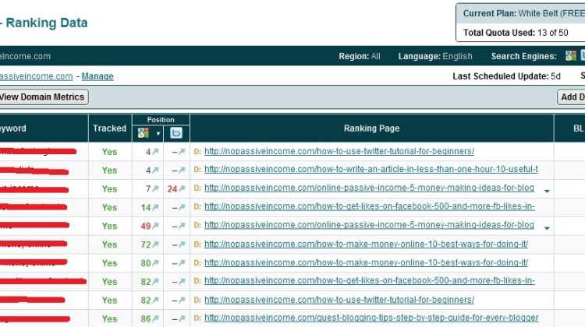The width and height of the screenshot is (585, 327).
Task: Click Bing icon in Position column header
Action: pos(176,133)
